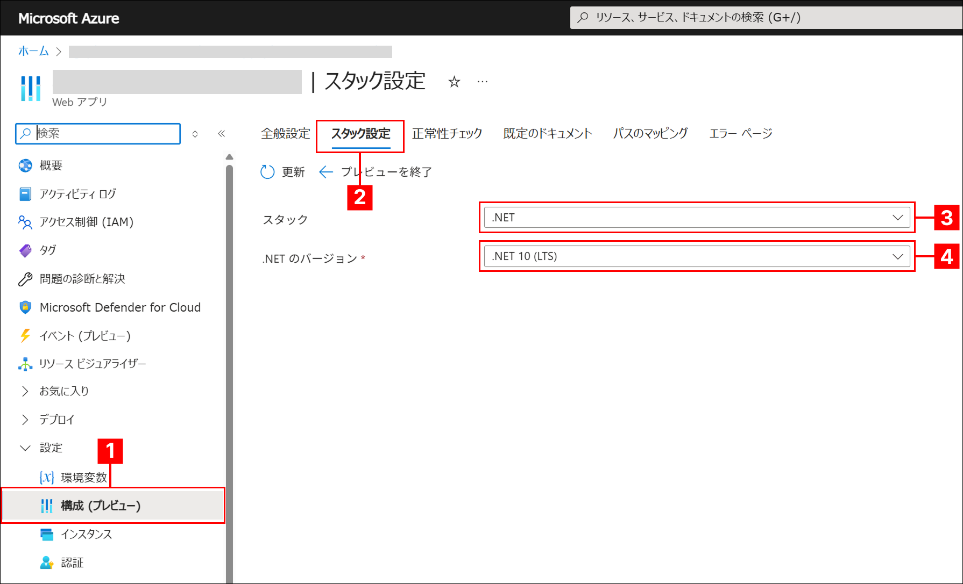Click the Microsoft Azure logo text
The image size is (963, 584).
[x=69, y=18]
